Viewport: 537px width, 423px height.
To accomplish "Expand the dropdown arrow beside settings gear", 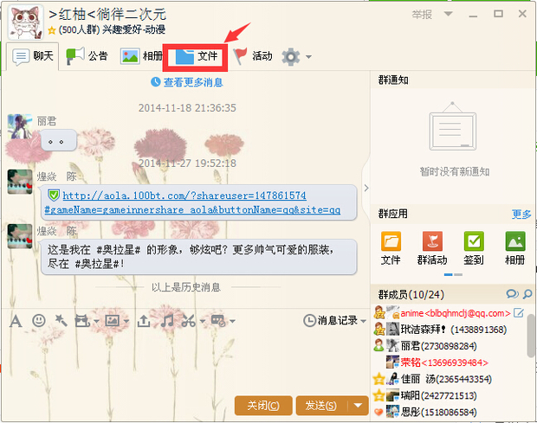I will [308, 57].
